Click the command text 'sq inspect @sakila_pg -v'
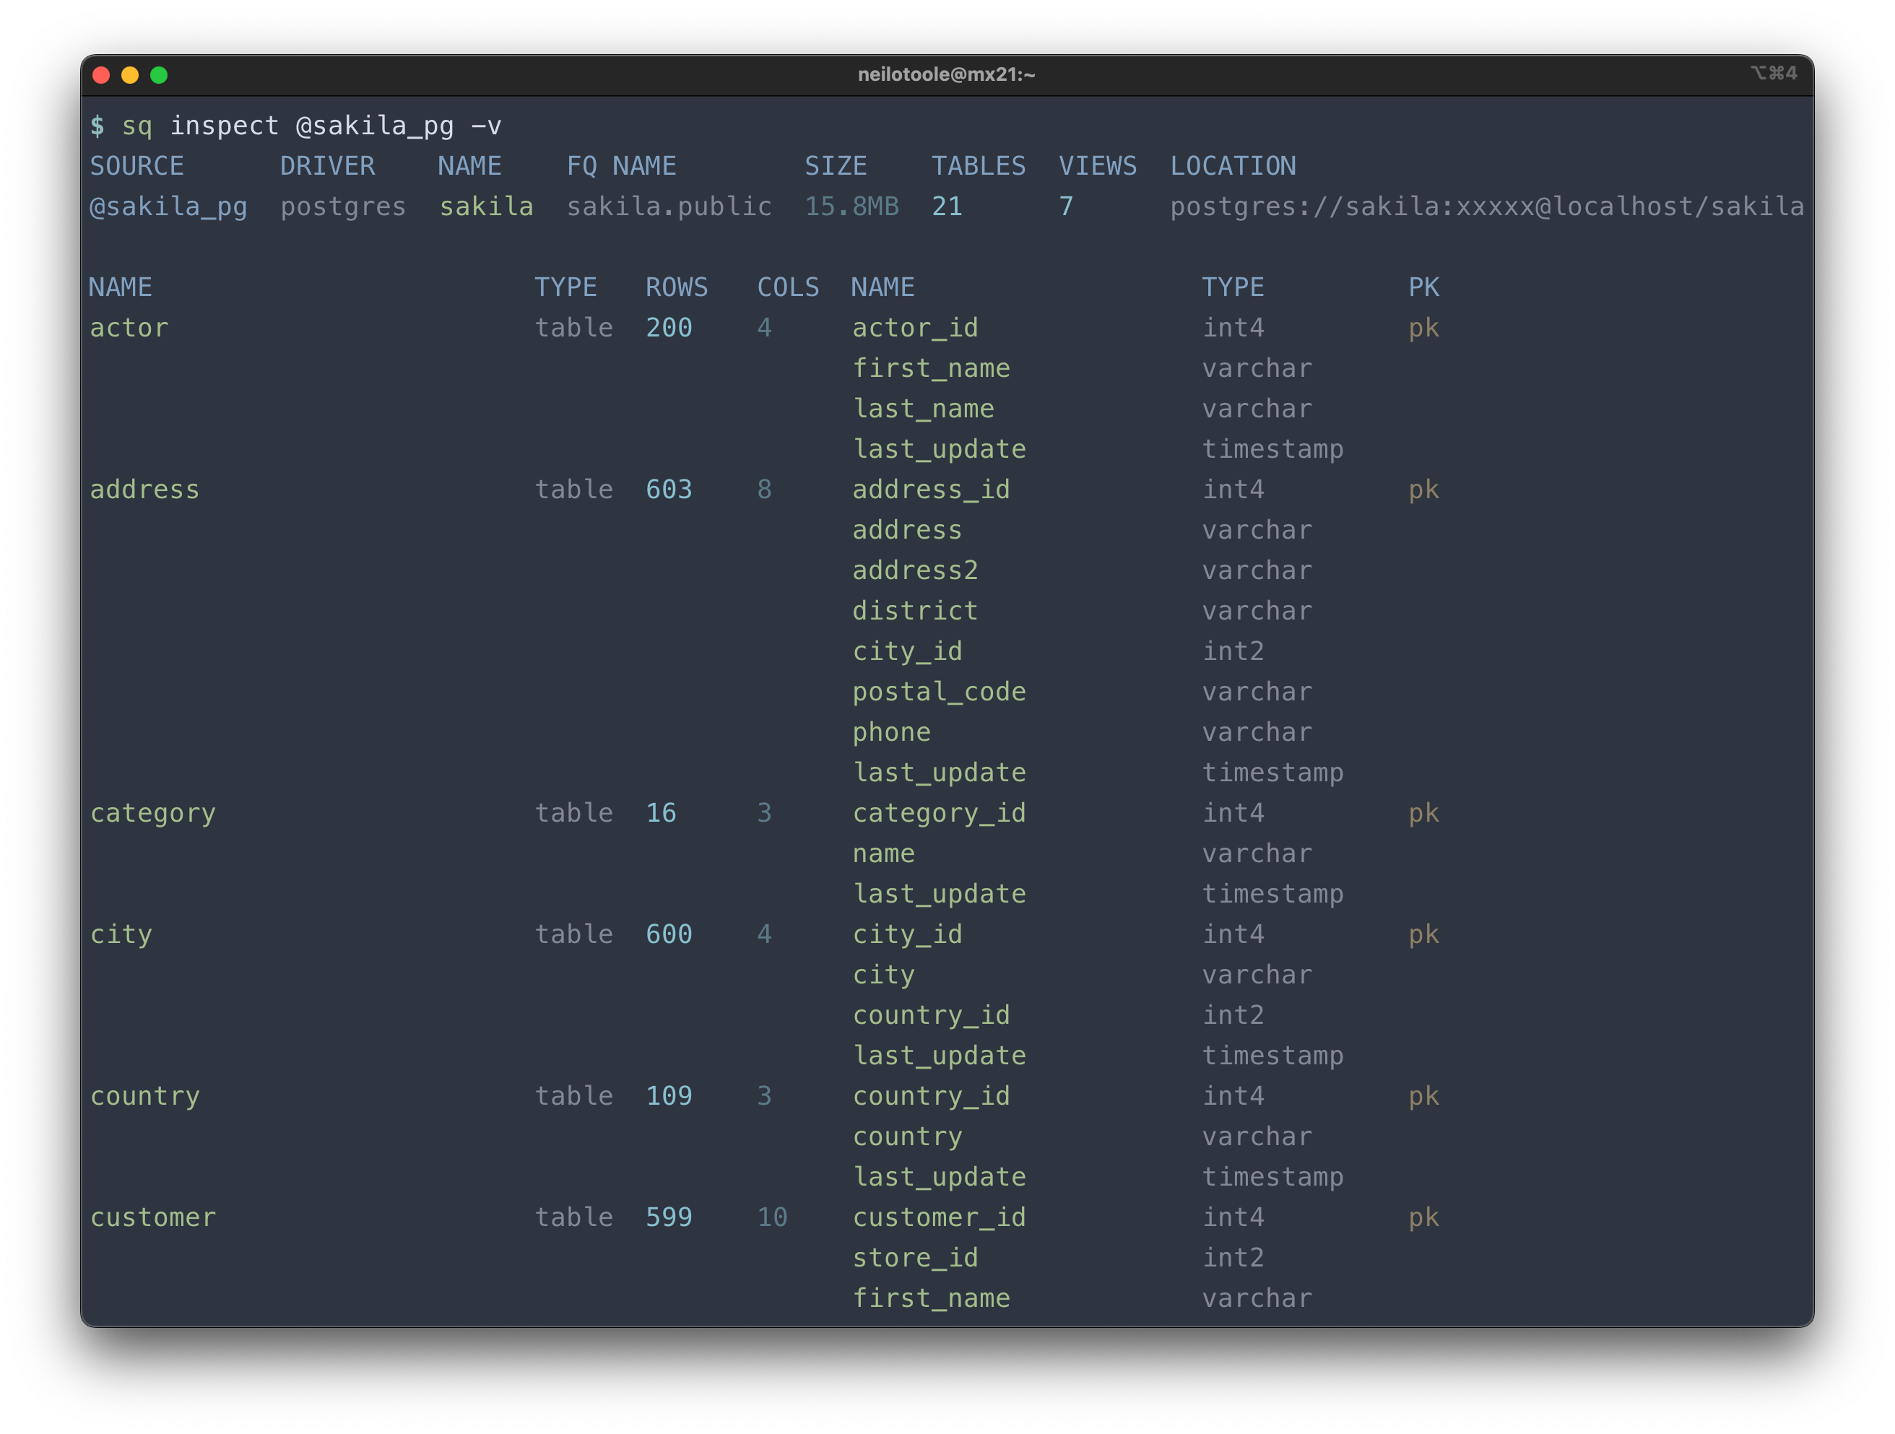The height and width of the screenshot is (1434, 1895). click(x=312, y=126)
